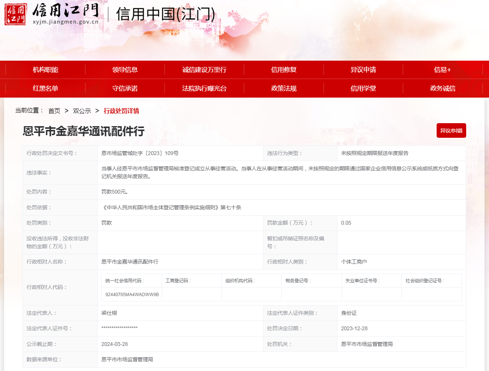Click the fine amount 0.05

coord(346,223)
